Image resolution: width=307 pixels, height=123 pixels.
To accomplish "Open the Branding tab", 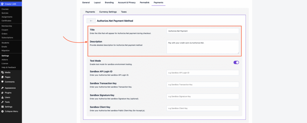I will click(109, 2).
